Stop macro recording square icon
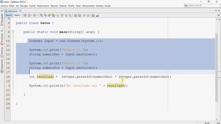The image size is (221, 124). pos(88,15)
